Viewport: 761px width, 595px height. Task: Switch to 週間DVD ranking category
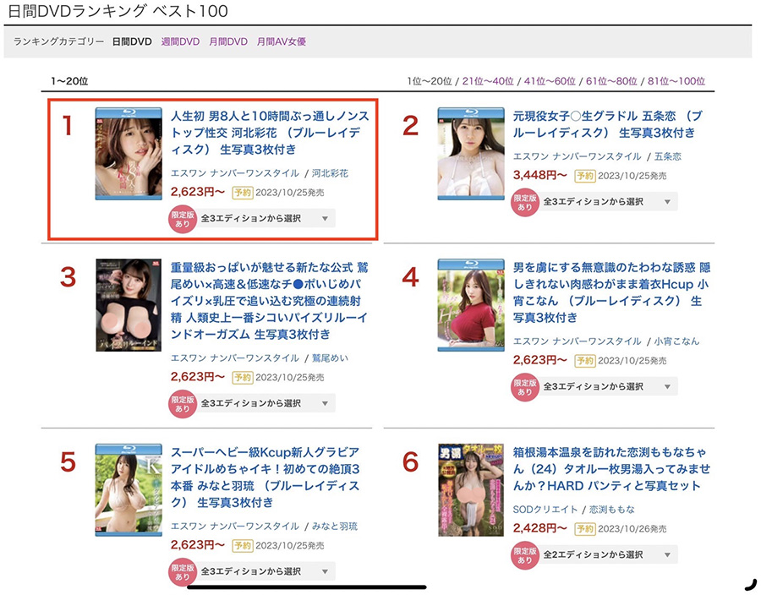pos(181,41)
